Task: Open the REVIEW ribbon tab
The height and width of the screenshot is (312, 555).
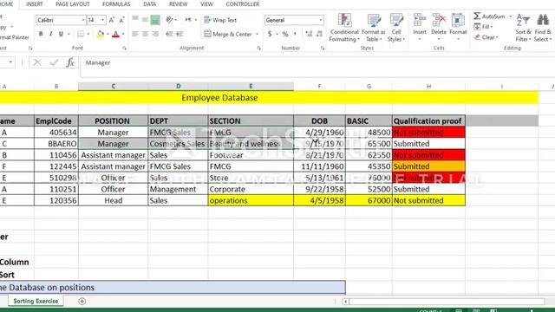Action: coord(178,3)
